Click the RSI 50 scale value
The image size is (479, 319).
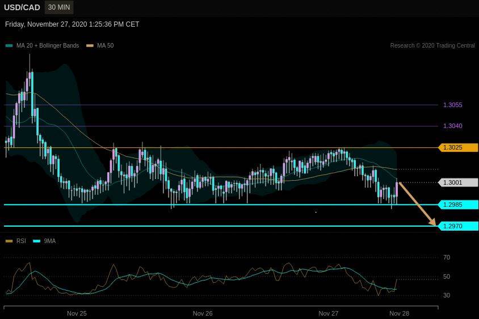tap(447, 277)
